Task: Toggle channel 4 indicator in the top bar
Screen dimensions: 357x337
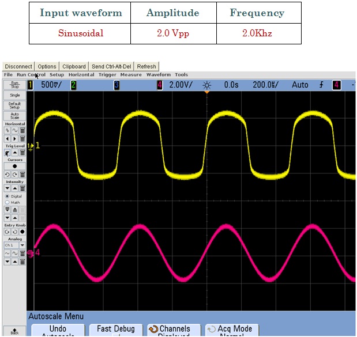Action: pos(160,85)
